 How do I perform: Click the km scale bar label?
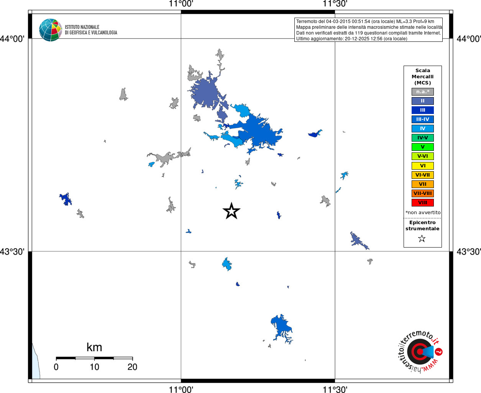(94, 347)
